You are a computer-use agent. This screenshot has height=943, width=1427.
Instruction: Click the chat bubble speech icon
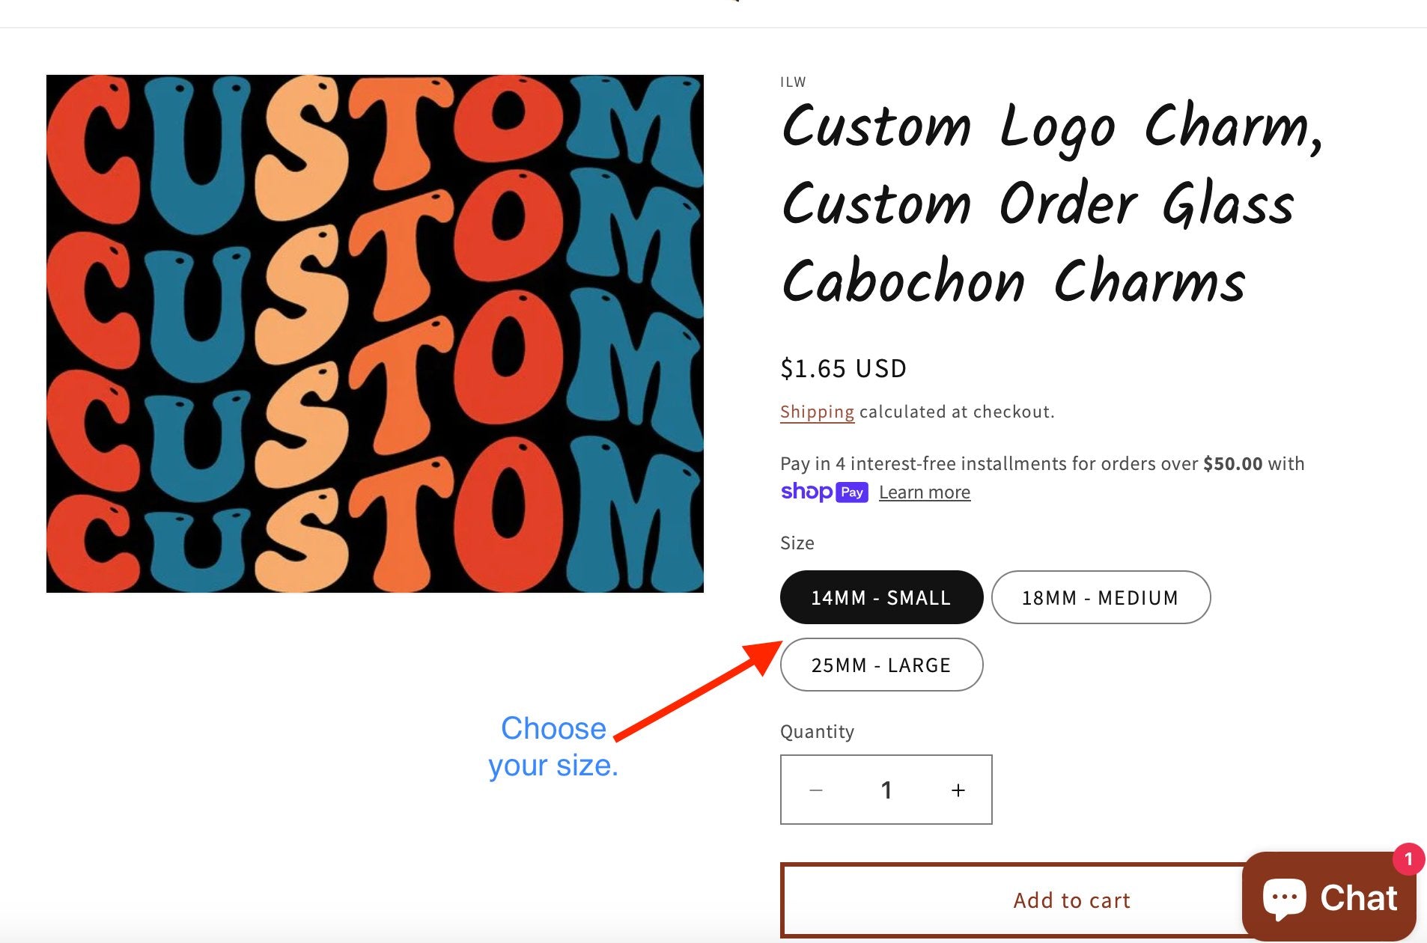1285,897
